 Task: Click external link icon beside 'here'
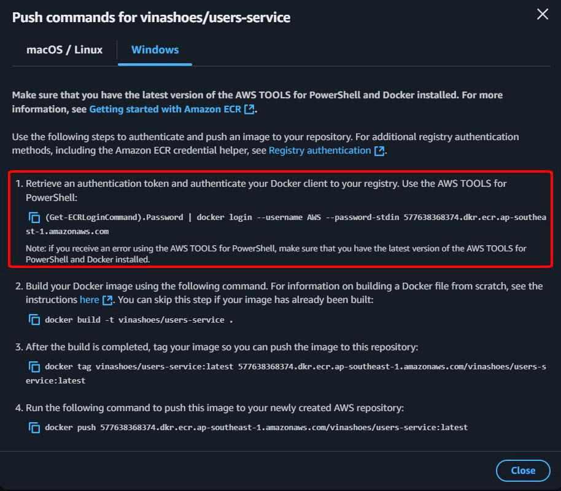pyautogui.click(x=107, y=300)
